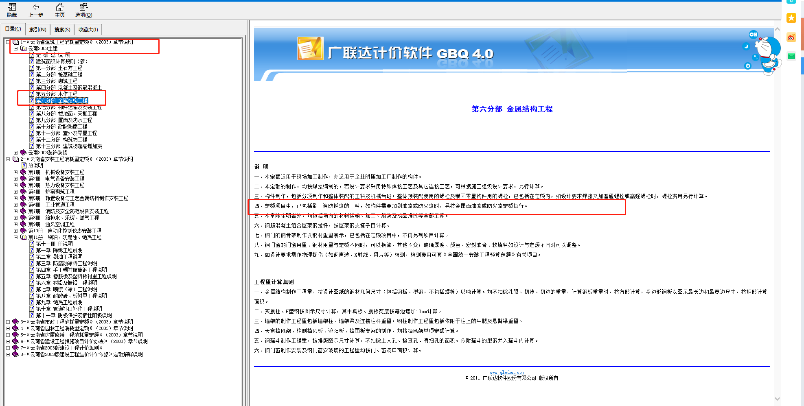Click the 隐藏 (Hide) toolbar icon

tap(12, 10)
